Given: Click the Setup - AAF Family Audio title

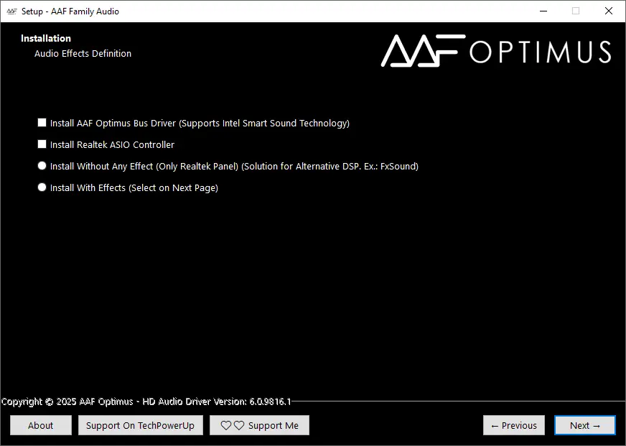Looking at the screenshot, I should click(x=70, y=11).
